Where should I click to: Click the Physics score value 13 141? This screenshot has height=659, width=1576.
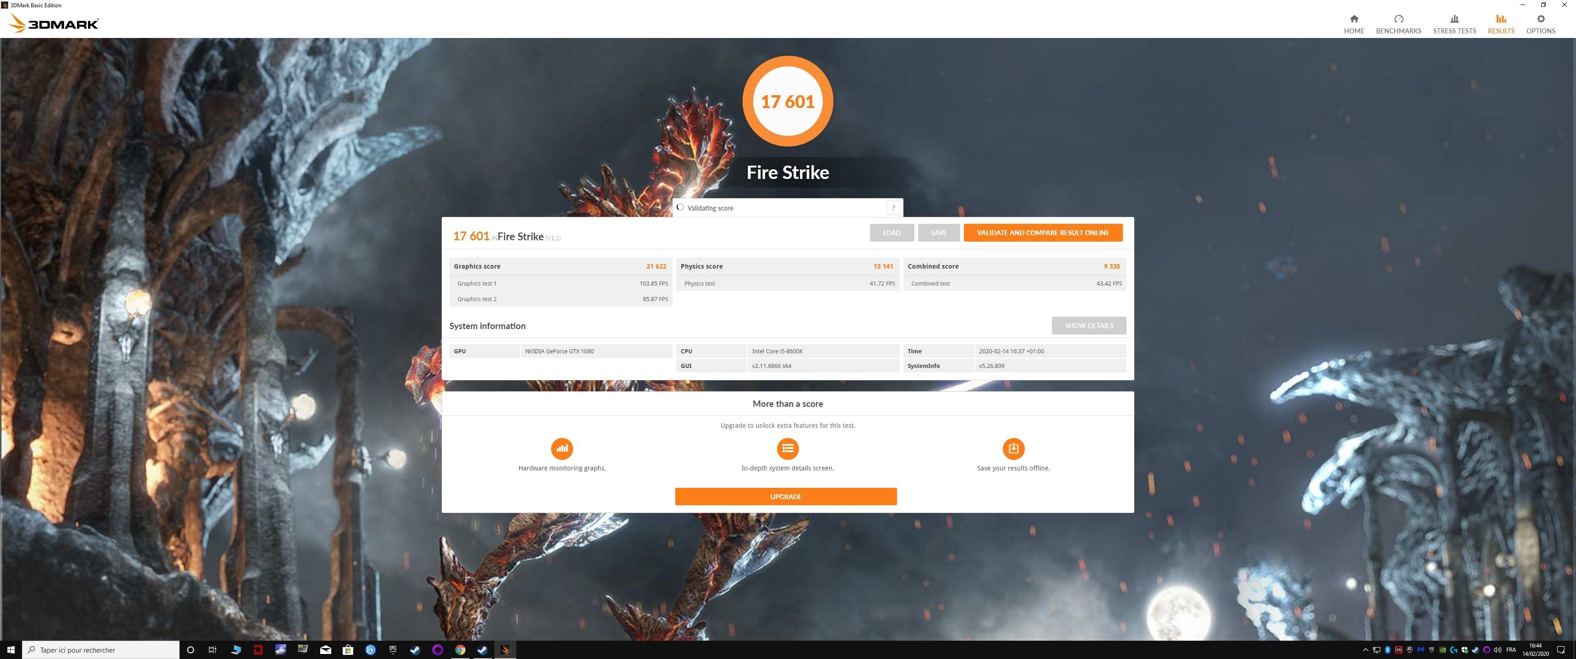pyautogui.click(x=883, y=266)
